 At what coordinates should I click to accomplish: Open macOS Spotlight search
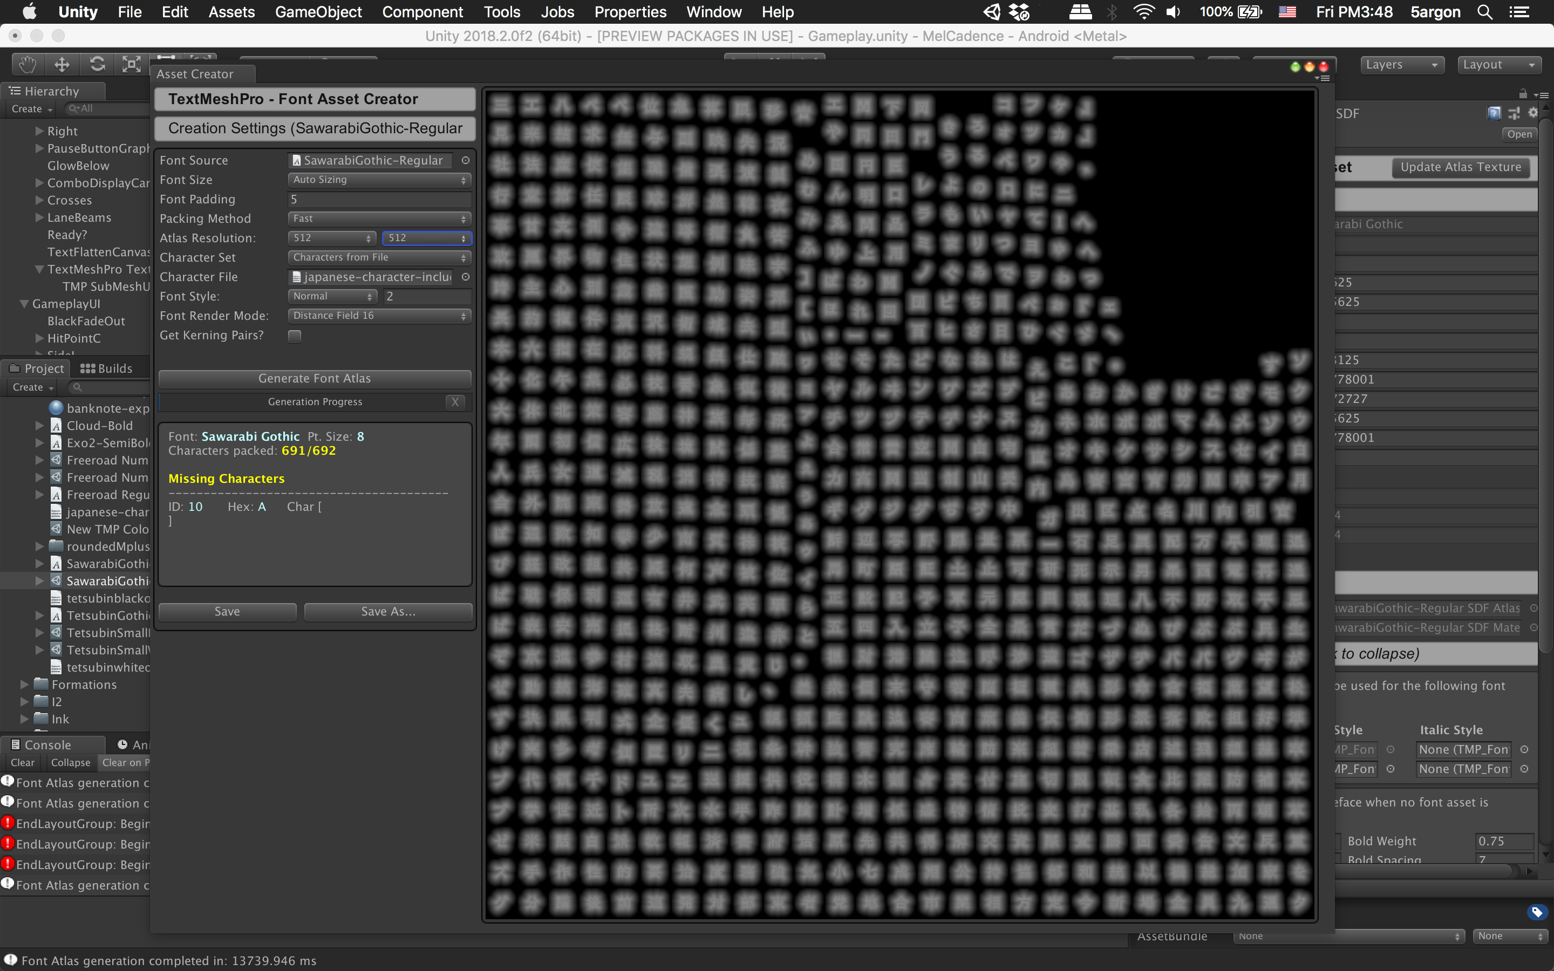point(1484,11)
